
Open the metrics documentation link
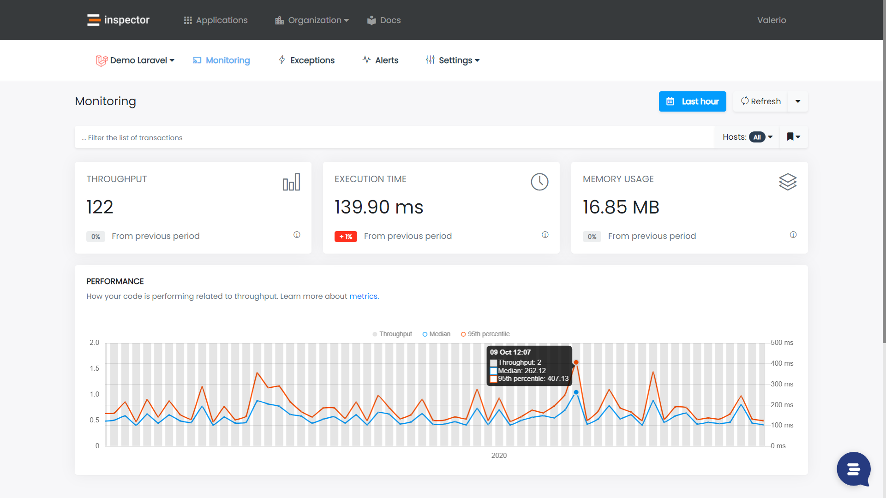[x=363, y=296]
